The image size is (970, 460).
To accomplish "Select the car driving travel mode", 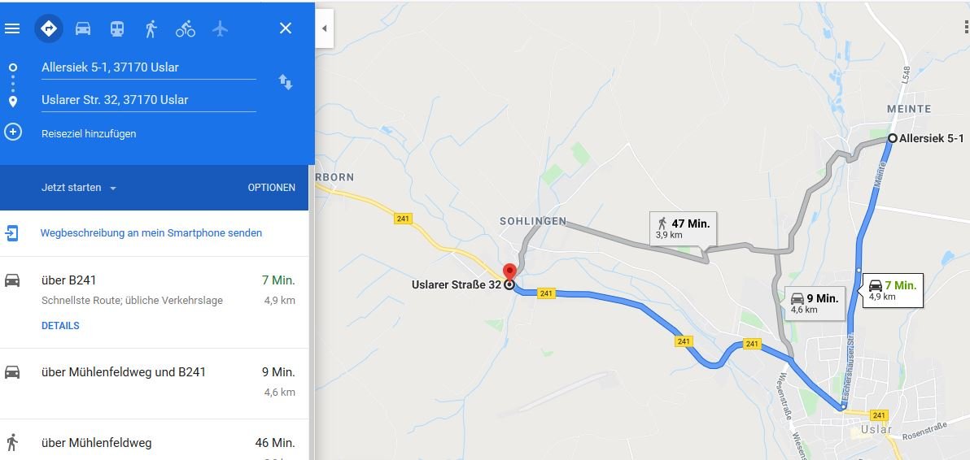I will point(83,28).
